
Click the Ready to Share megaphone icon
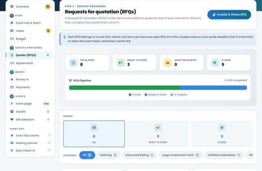point(120,63)
